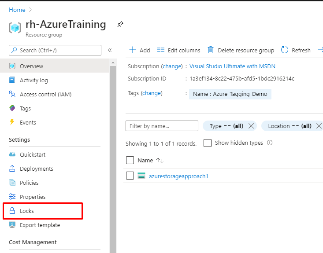This screenshot has height=253, width=323.
Task: Click the Quickstart cloud icon
Action: coord(12,154)
